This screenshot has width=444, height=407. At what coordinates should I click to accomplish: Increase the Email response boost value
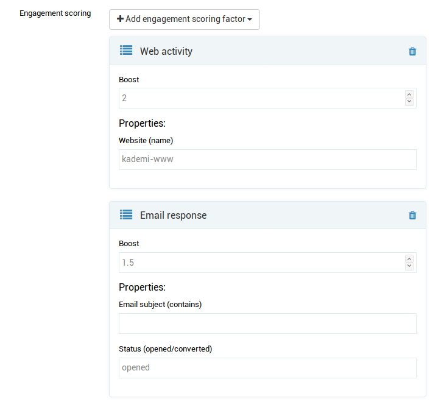point(409,259)
